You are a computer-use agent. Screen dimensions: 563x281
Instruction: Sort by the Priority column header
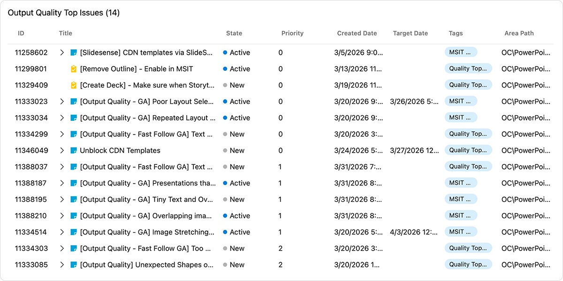click(292, 33)
